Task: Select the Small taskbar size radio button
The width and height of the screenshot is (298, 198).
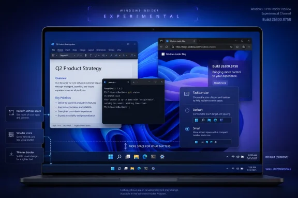Action: pos(187,129)
